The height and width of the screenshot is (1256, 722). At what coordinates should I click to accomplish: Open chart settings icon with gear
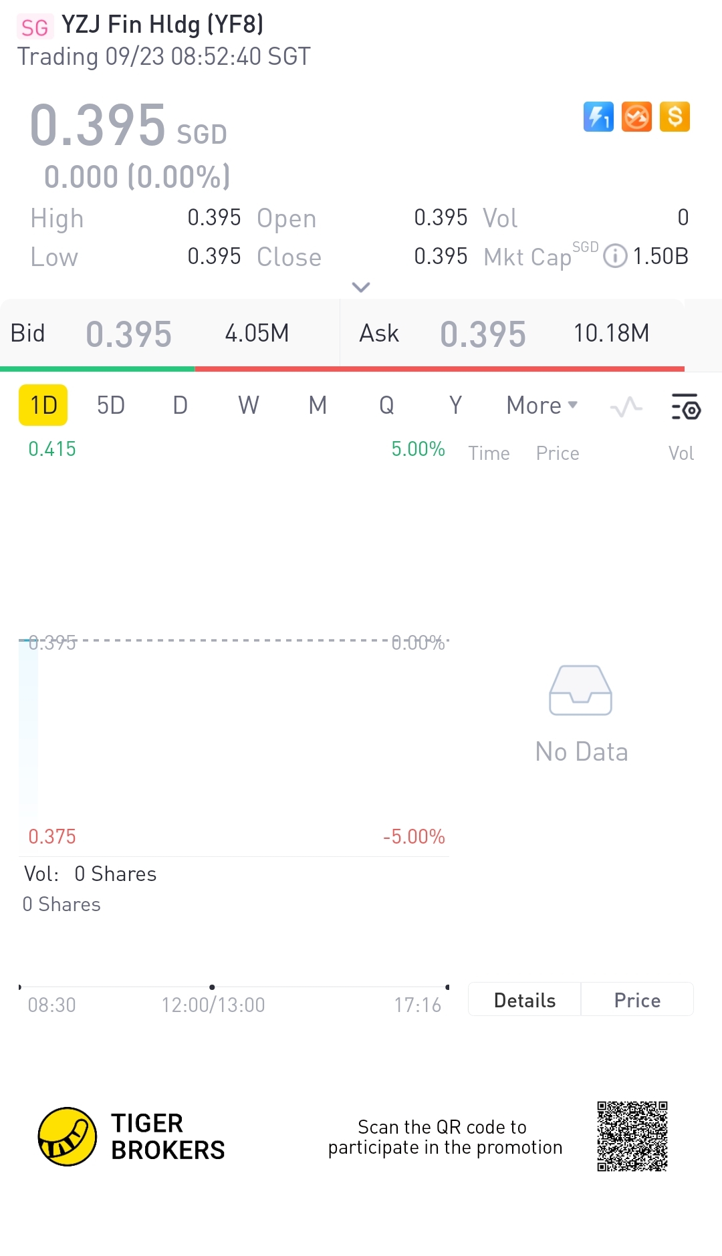[x=685, y=406]
